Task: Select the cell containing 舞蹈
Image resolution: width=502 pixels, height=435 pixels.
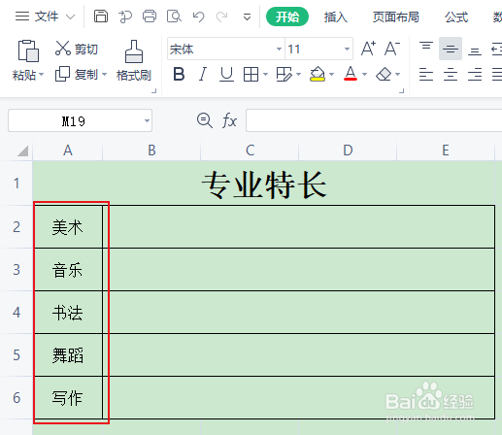Action: tap(68, 355)
